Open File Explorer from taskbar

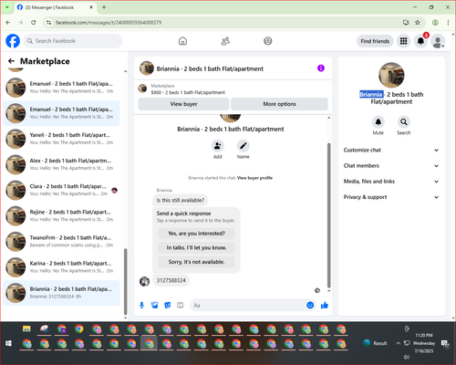[x=26, y=328]
